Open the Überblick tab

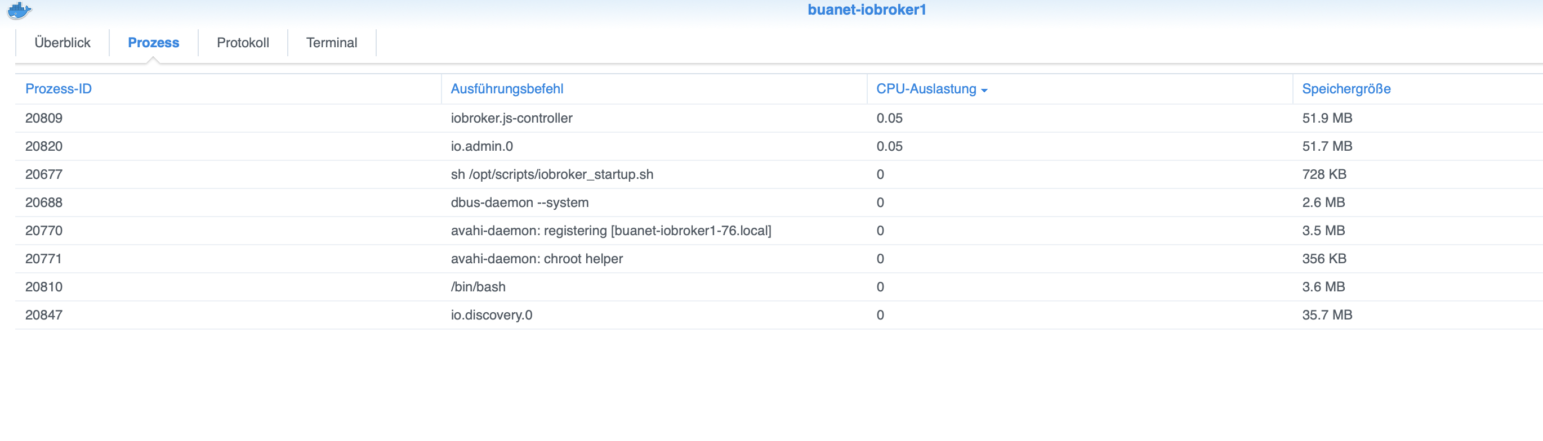point(63,43)
